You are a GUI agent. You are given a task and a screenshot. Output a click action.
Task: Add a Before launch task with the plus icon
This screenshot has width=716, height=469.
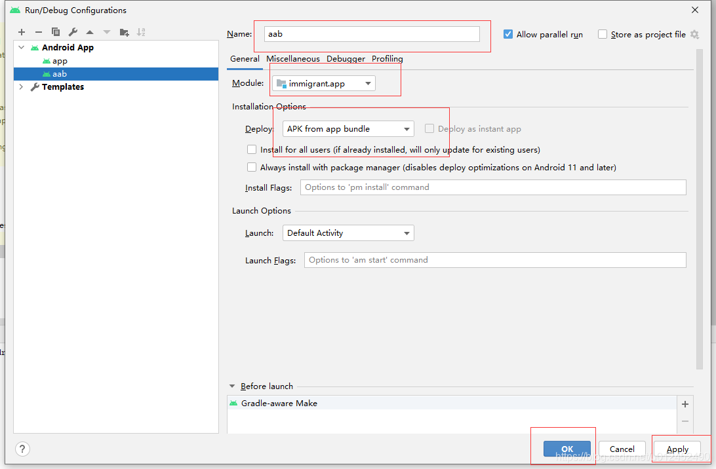click(x=685, y=403)
